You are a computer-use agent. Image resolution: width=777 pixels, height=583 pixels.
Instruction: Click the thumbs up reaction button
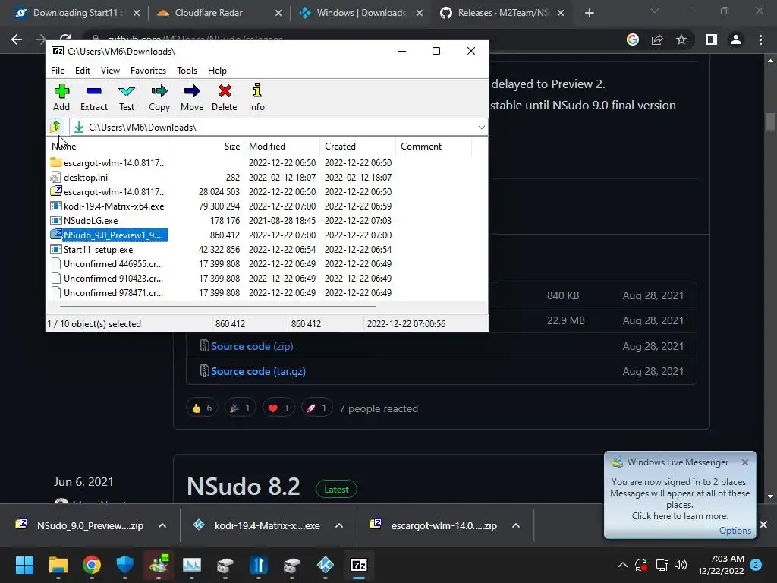(202, 408)
